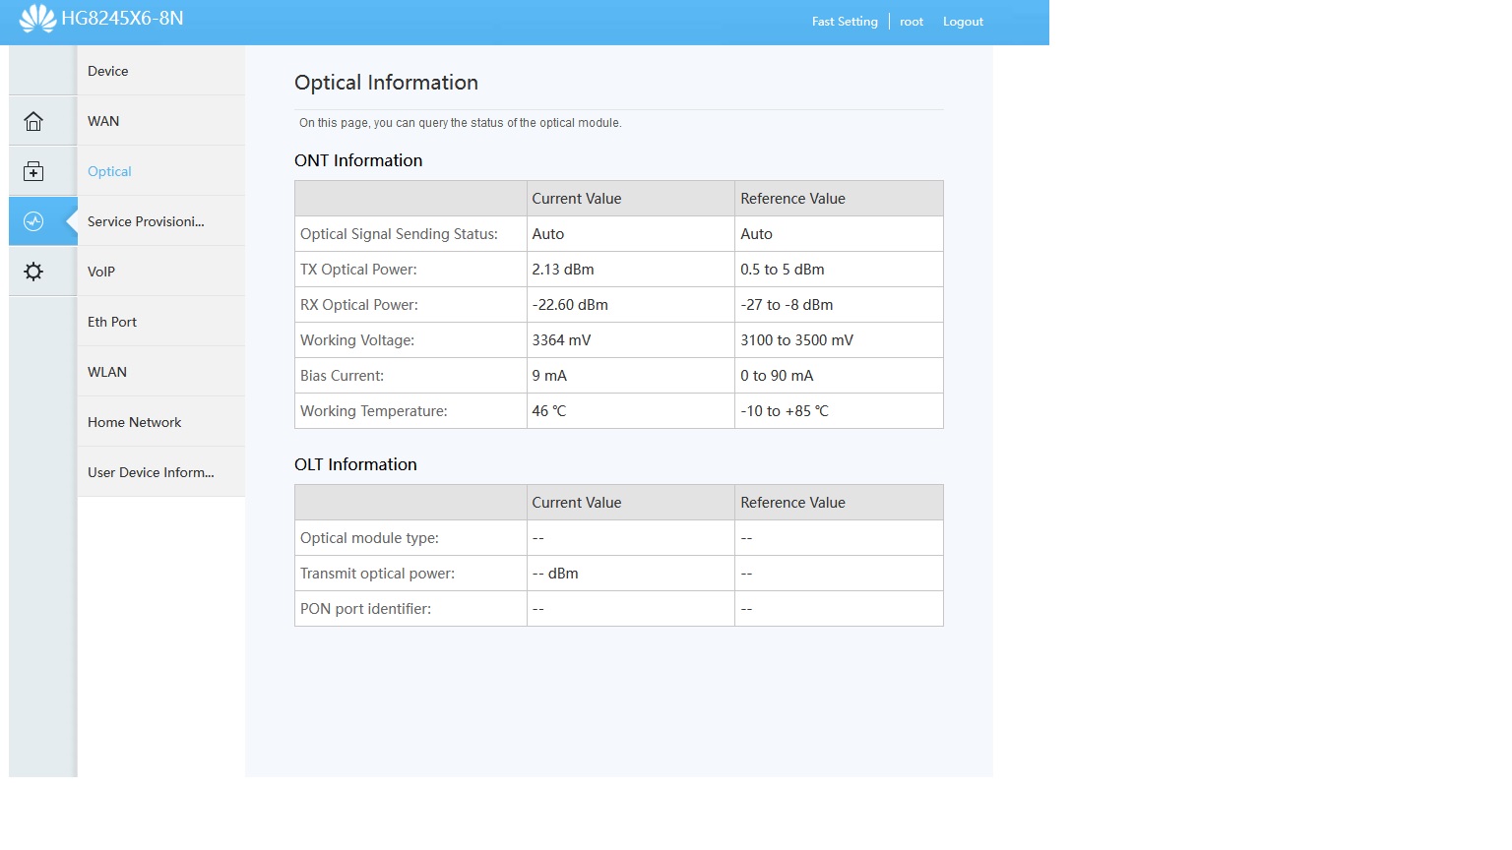The height and width of the screenshot is (850, 1512).
Task: Open the VoIP menu item
Action: (160, 272)
